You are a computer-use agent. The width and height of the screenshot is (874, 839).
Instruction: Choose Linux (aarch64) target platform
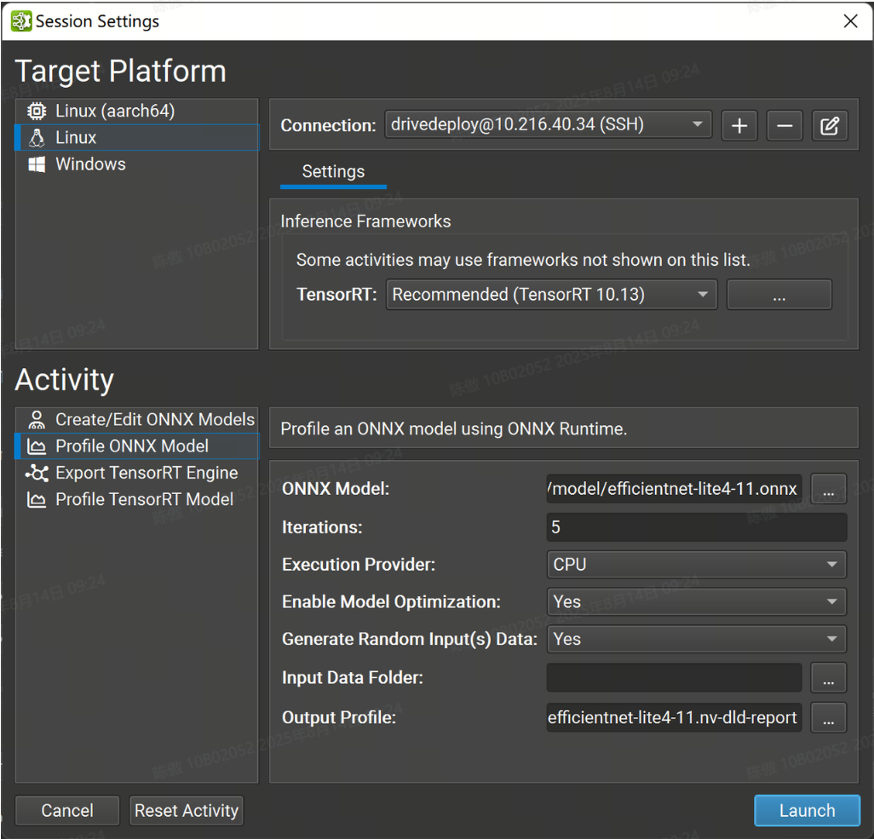click(137, 111)
